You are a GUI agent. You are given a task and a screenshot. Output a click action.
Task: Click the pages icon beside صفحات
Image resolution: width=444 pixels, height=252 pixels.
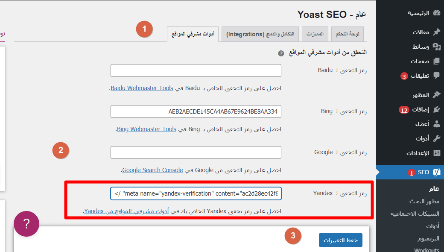[x=437, y=61]
